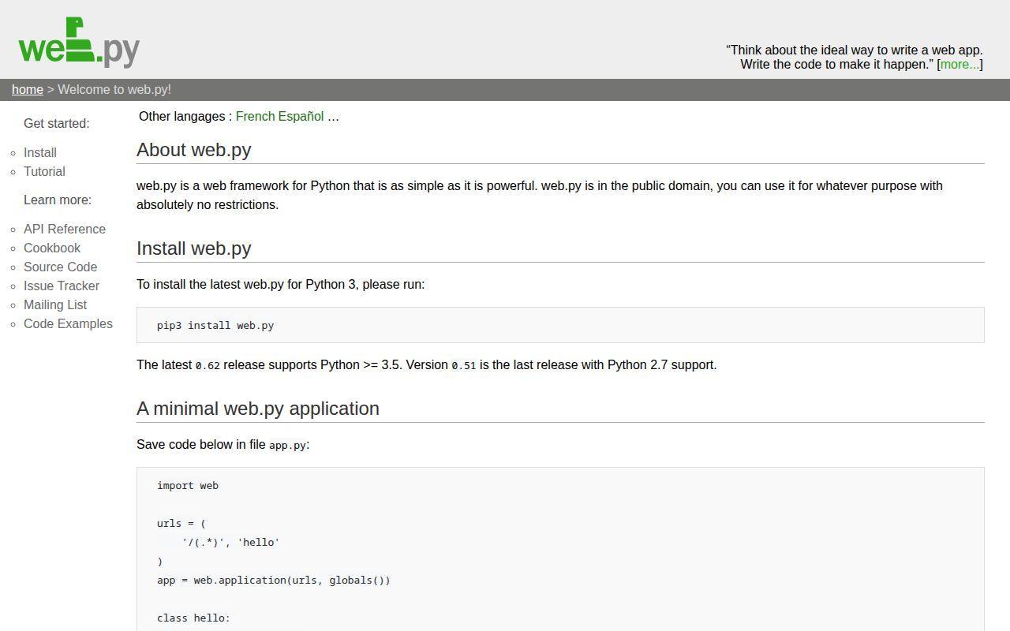The height and width of the screenshot is (631, 1010).
Task: Click the "Get started:" sidebar label
Action: (57, 124)
